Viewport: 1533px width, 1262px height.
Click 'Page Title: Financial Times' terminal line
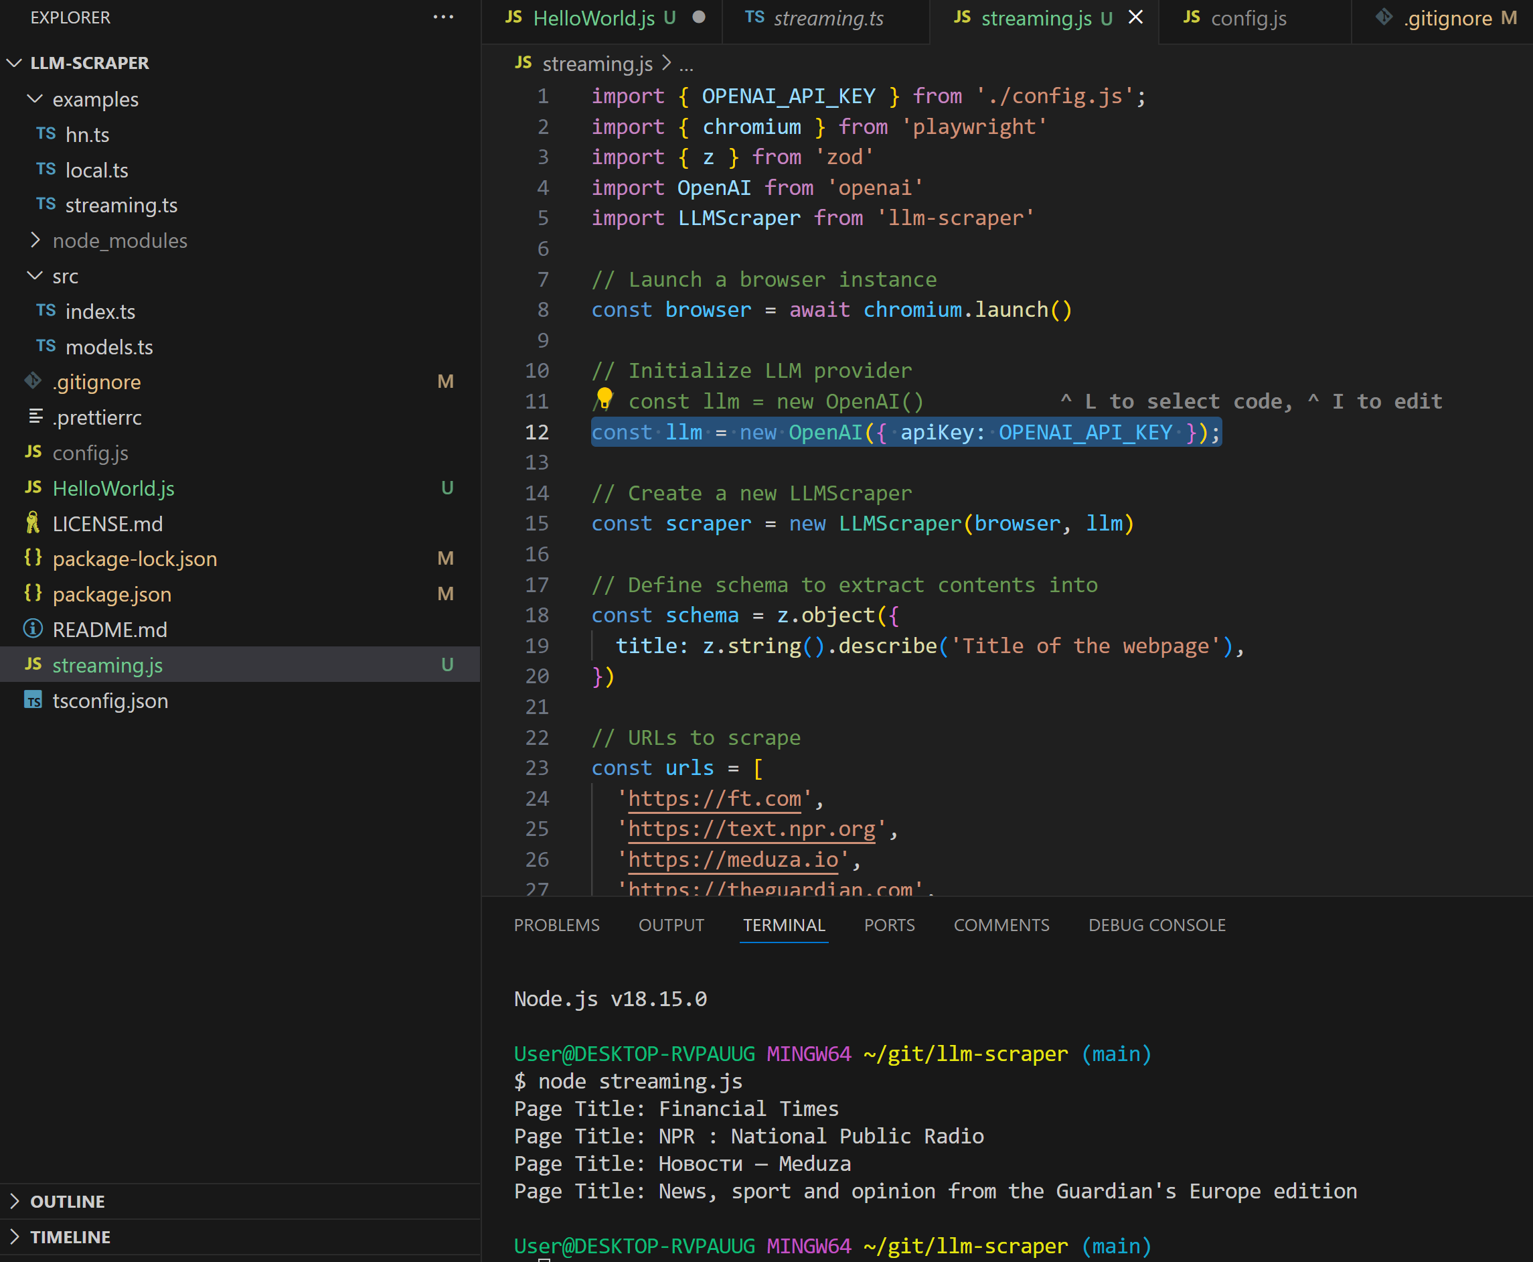(x=675, y=1109)
